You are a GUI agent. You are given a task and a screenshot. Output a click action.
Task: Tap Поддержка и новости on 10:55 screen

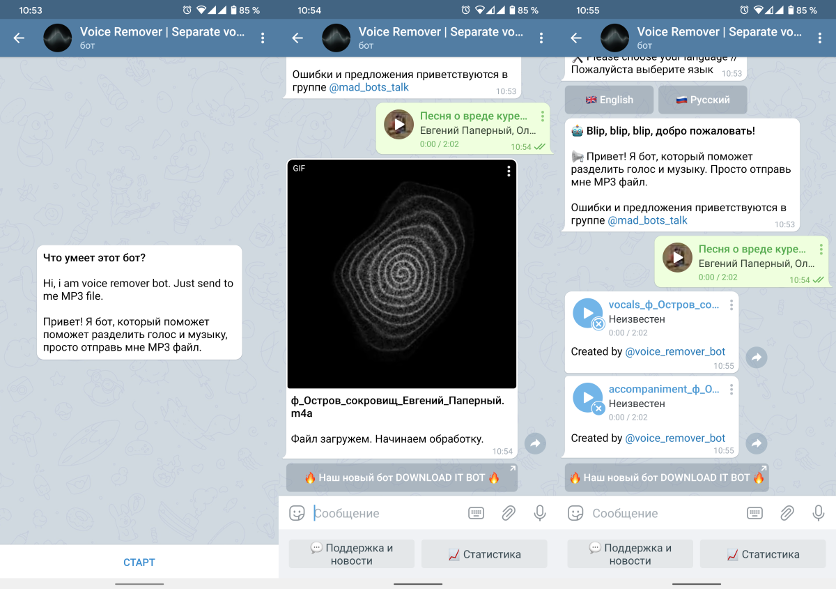[630, 554]
